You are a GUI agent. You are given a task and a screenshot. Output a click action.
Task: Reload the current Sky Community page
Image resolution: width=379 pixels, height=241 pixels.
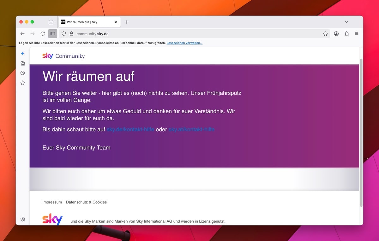coord(43,34)
